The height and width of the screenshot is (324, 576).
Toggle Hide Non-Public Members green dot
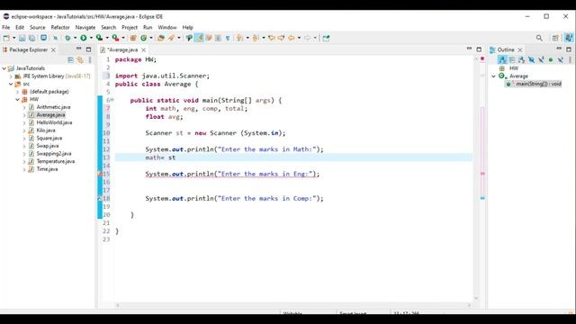(x=551, y=59)
